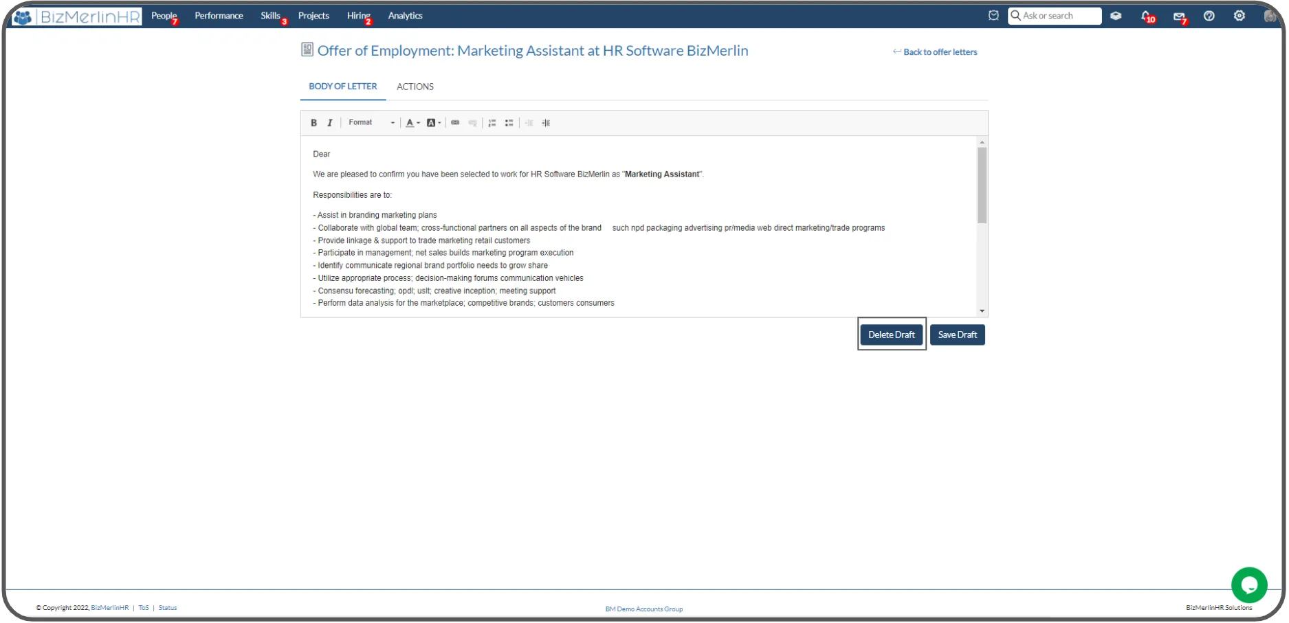The width and height of the screenshot is (1289, 623).
Task: Open notifications bell with 10 badge
Action: pyautogui.click(x=1147, y=16)
